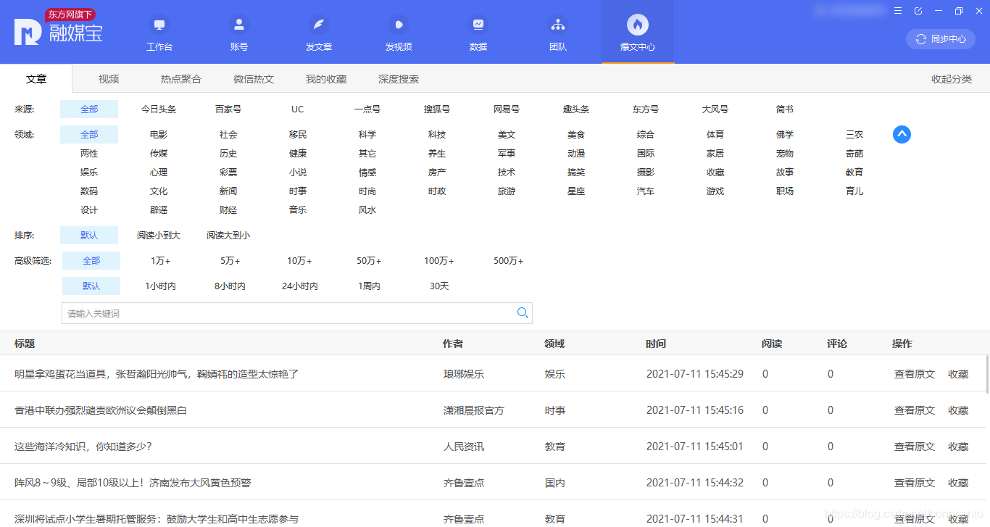Image resolution: width=990 pixels, height=527 pixels.
Task: Click 收起分类 to collapse filters
Action: point(952,79)
